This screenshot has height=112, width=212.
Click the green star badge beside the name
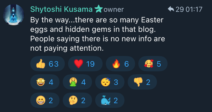tap(98, 9)
